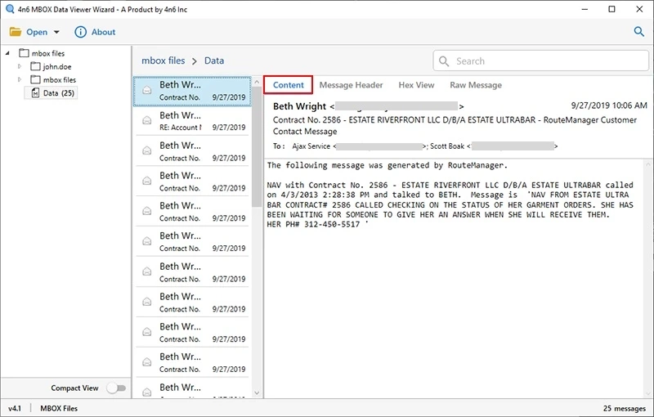Click the recipient Scott Boak
The width and height of the screenshot is (654, 417).
(x=447, y=146)
